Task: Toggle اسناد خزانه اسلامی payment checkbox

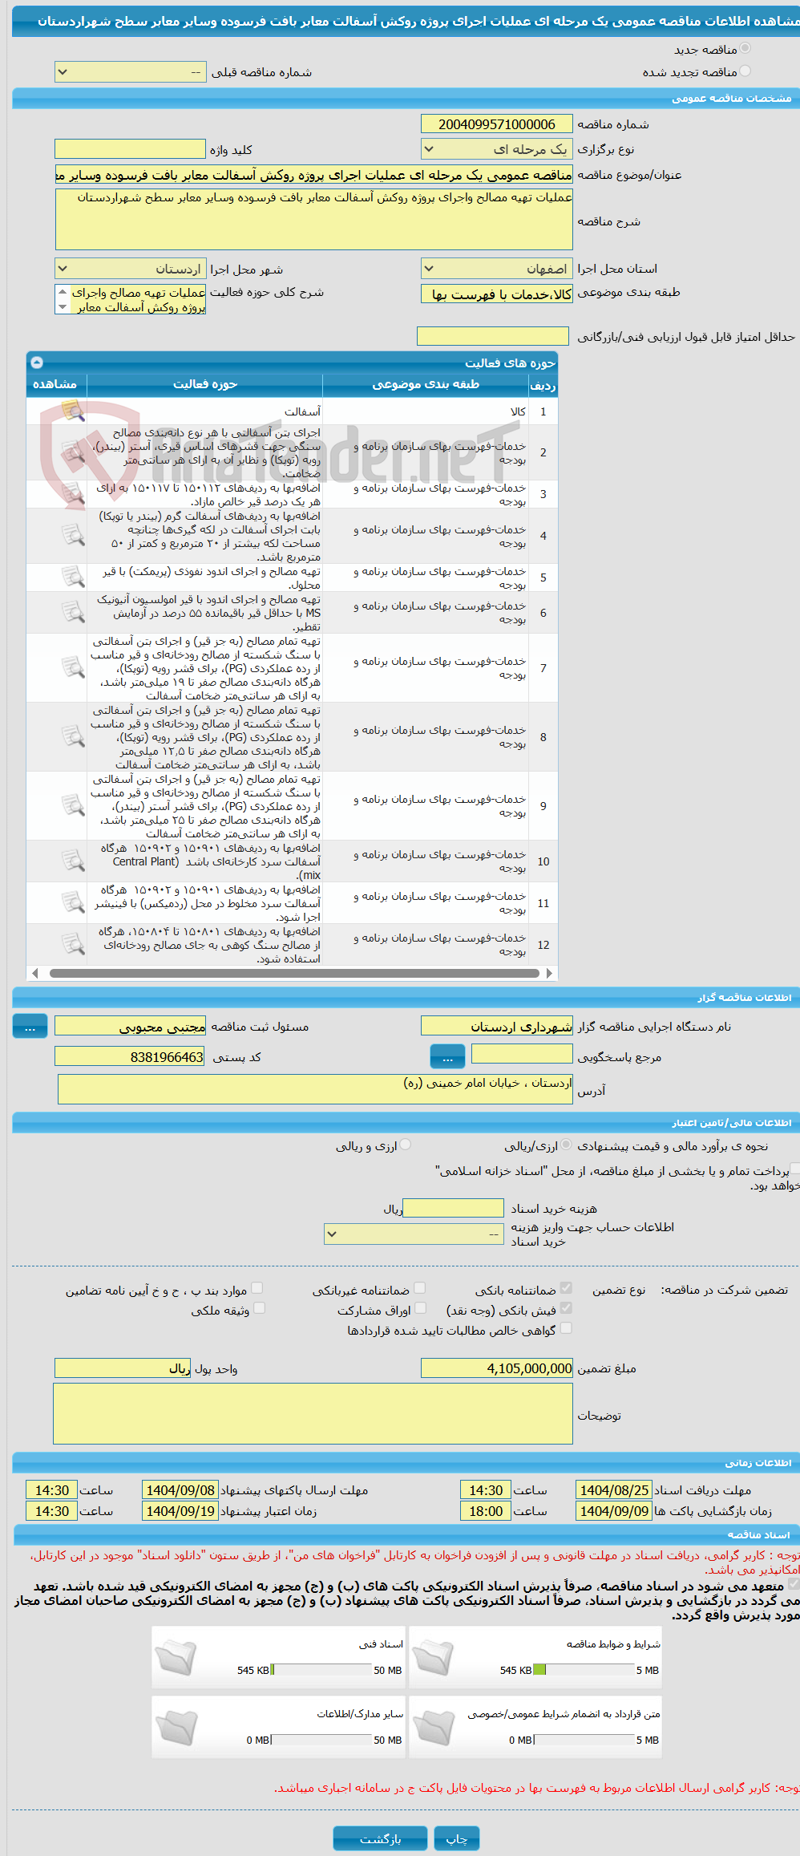Action: 794,1169
